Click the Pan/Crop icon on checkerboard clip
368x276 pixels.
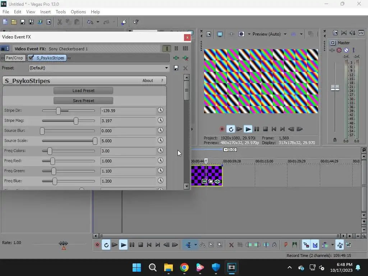[x=211, y=181]
